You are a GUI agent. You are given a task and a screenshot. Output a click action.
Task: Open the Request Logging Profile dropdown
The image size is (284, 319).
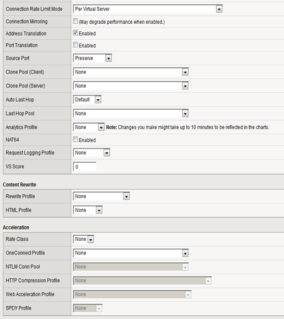tap(92, 153)
